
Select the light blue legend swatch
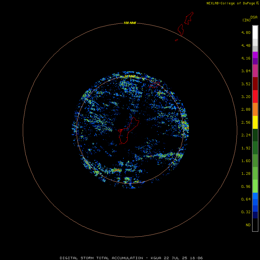click(255, 196)
